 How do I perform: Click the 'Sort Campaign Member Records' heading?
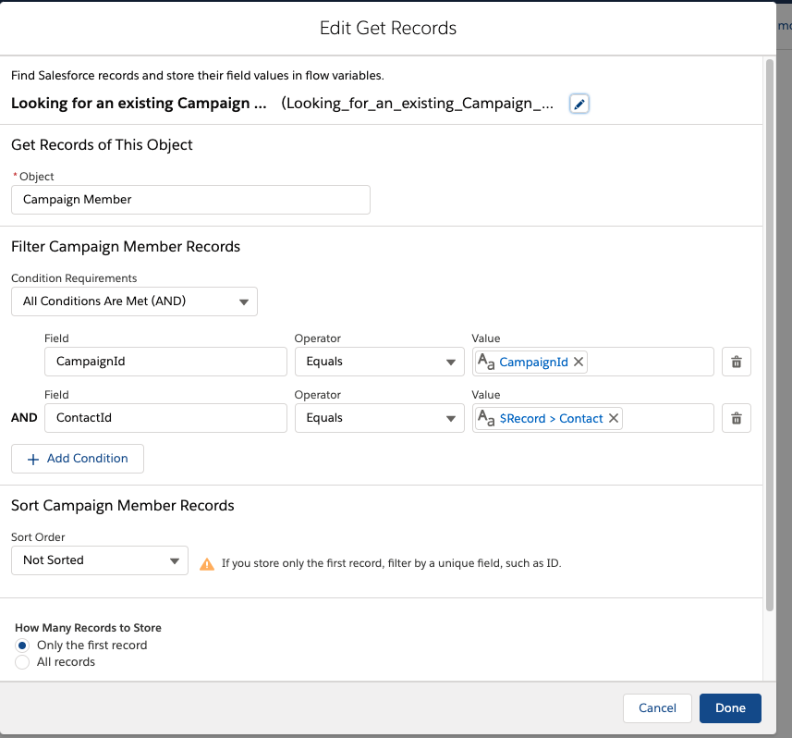(123, 506)
